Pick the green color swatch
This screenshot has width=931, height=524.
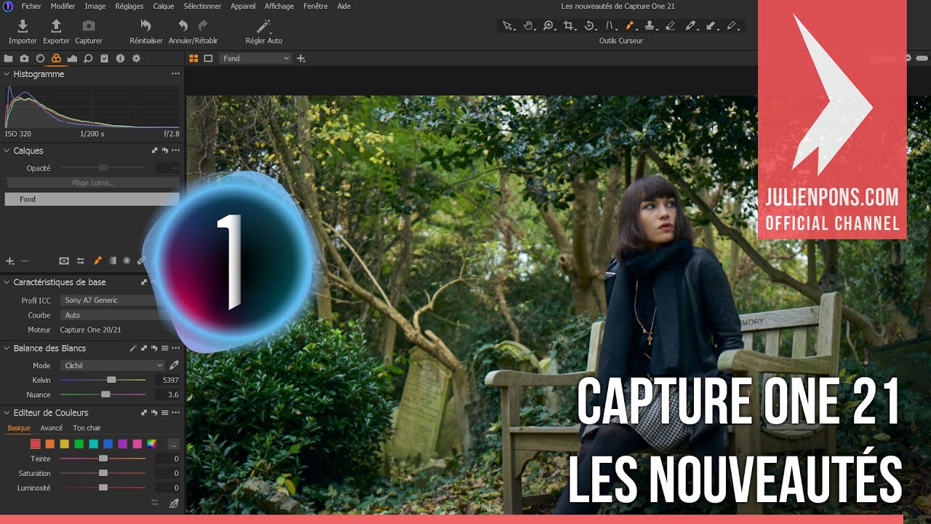pos(79,444)
